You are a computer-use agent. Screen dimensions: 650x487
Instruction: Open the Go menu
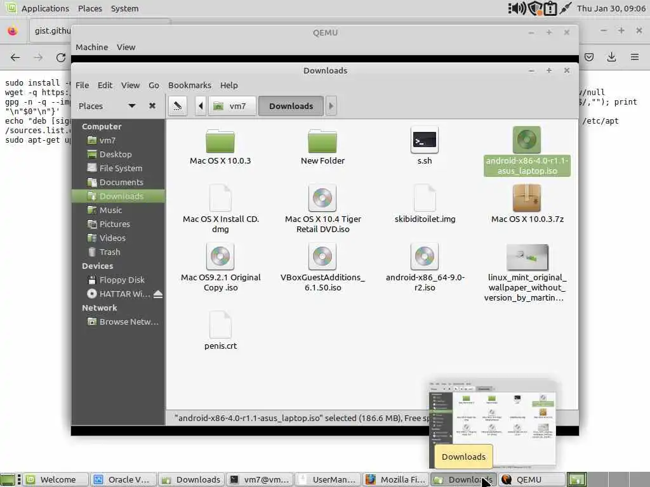[154, 86]
